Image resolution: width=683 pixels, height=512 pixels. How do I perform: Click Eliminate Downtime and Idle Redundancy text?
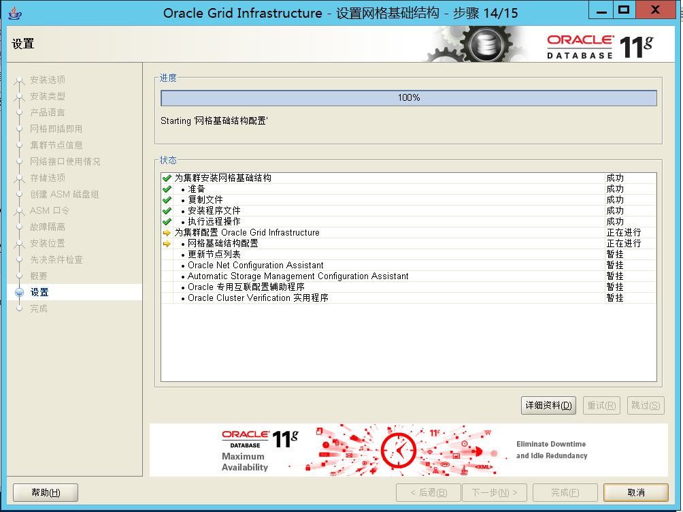coord(552,450)
